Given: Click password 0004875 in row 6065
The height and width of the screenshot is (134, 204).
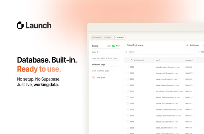Looking at the screenshot, I should 189,73.
